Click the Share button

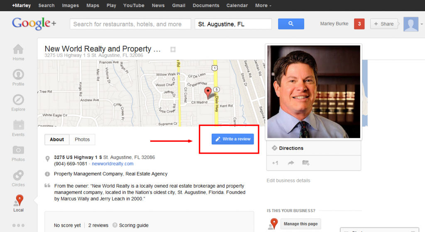point(384,24)
